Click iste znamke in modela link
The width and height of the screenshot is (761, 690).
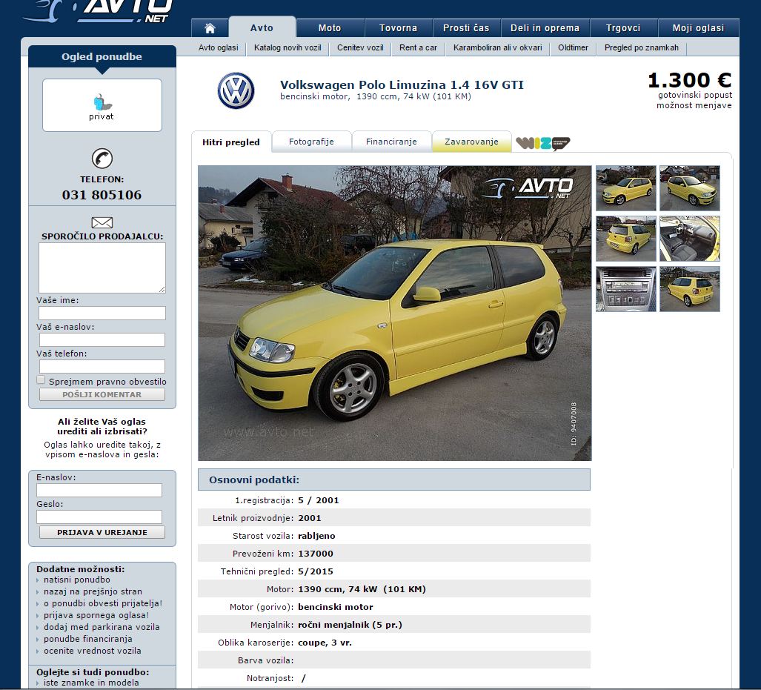click(x=91, y=683)
